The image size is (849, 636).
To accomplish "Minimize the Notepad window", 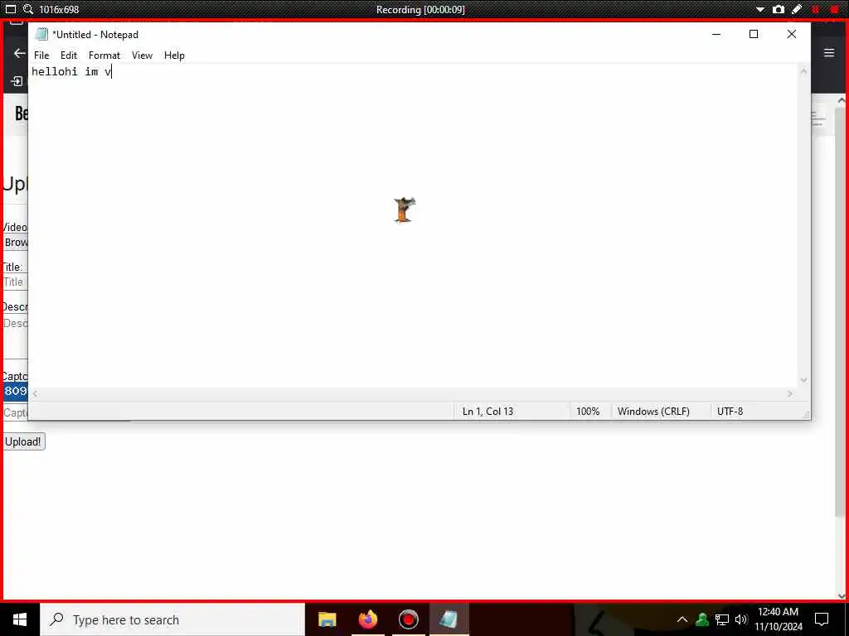I will (x=716, y=34).
